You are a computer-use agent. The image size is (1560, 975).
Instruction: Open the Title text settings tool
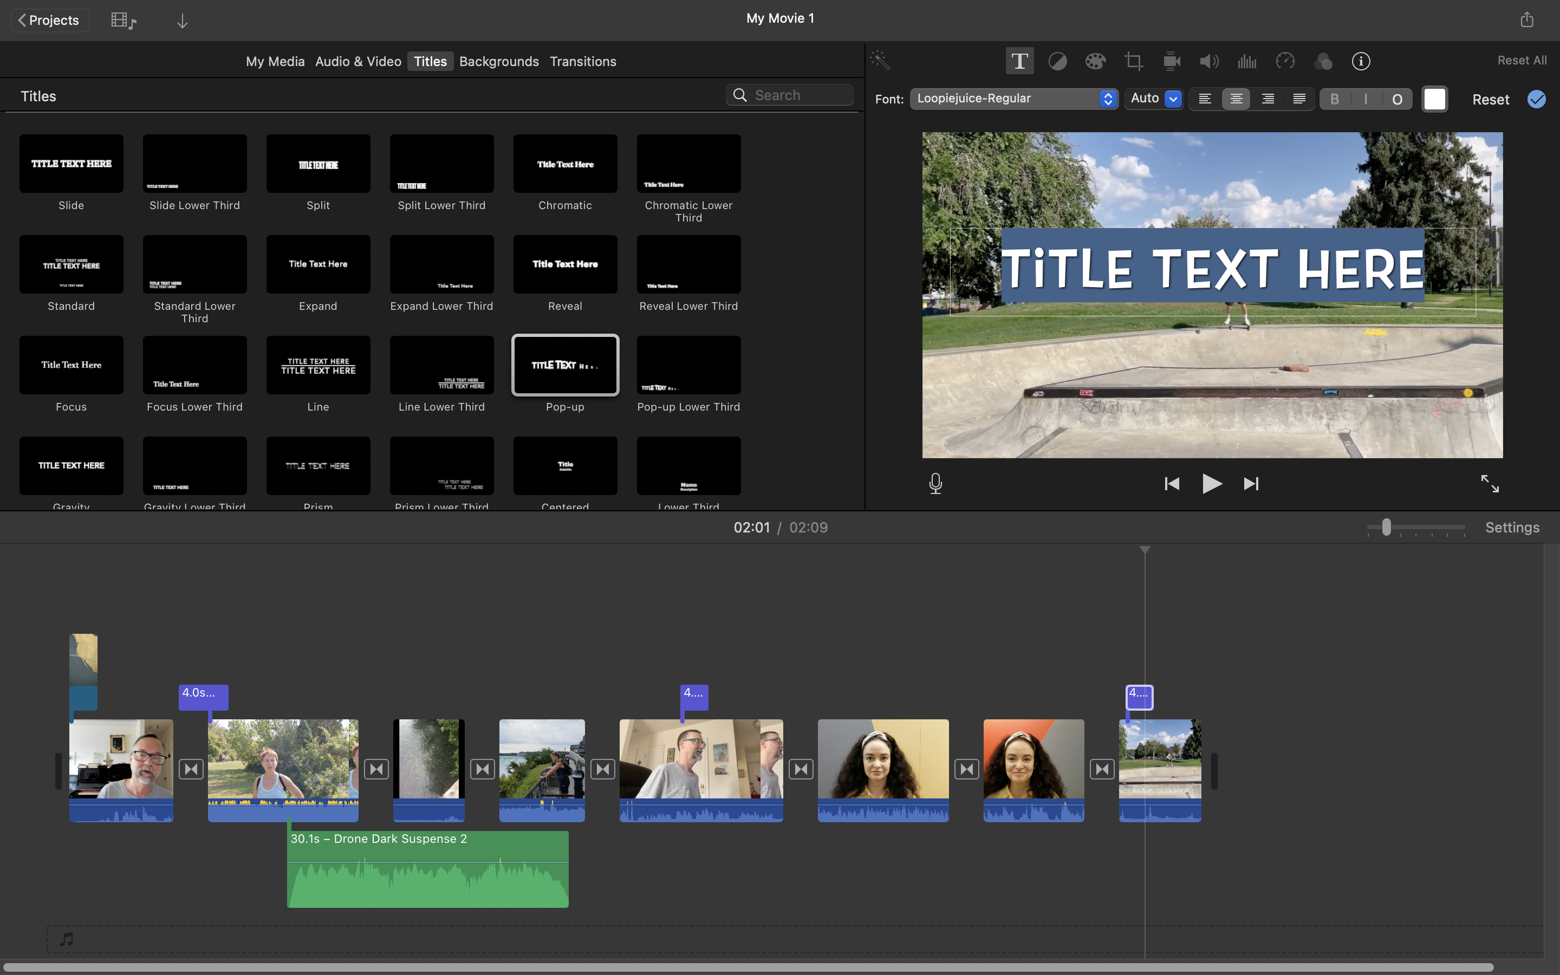(x=1019, y=61)
